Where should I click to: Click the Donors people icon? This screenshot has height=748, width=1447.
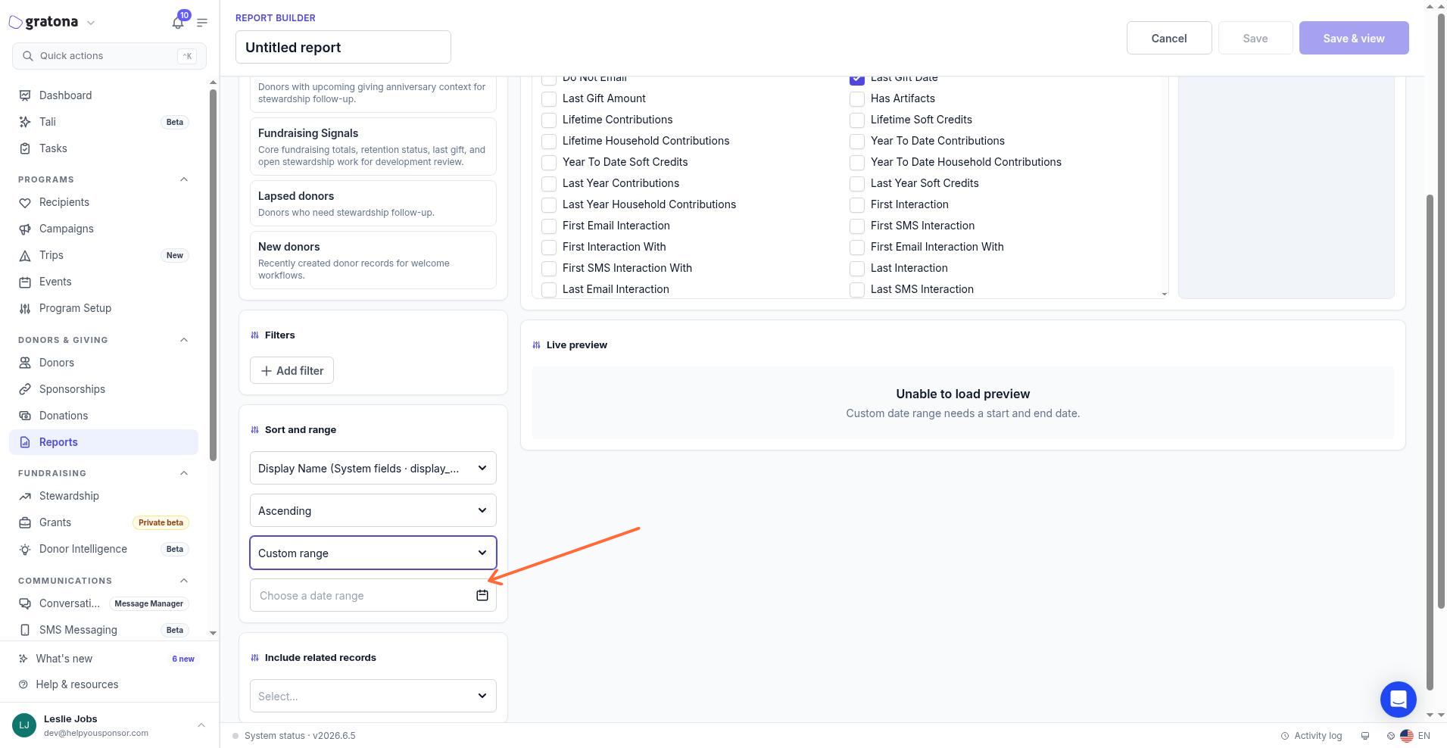tap(25, 363)
